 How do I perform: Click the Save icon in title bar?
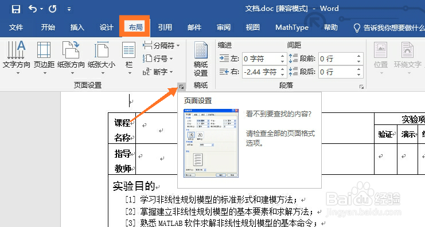pyautogui.click(x=15, y=9)
